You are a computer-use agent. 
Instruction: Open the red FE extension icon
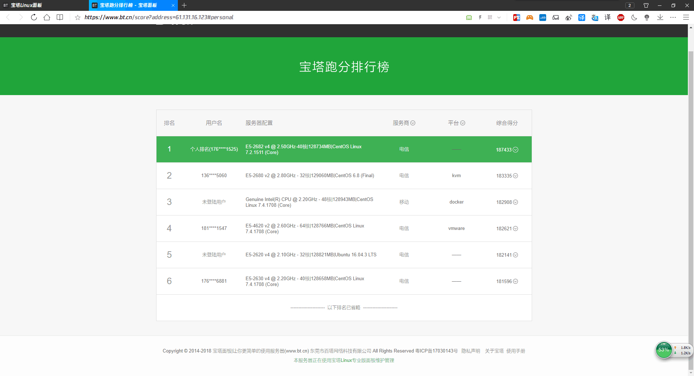coord(517,17)
